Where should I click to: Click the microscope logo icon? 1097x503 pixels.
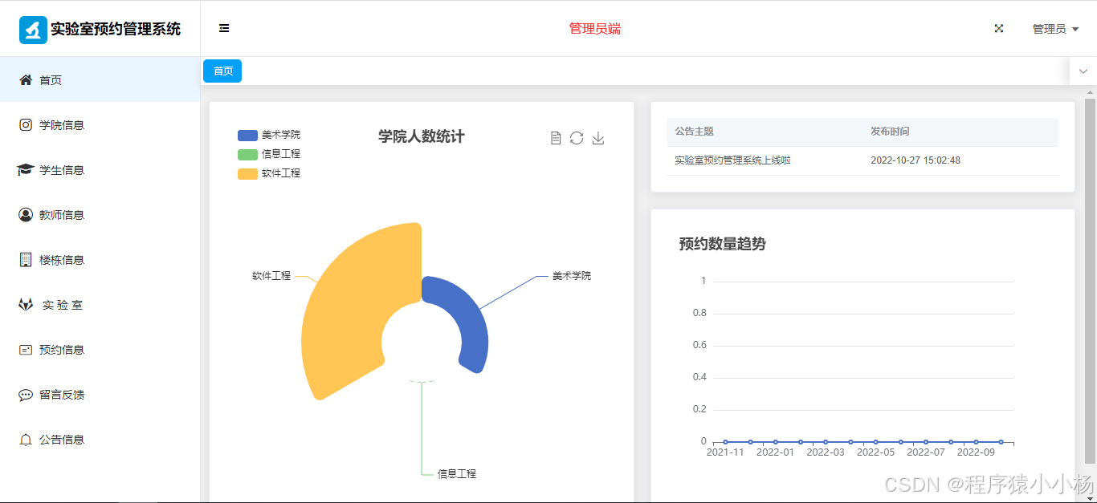(x=33, y=30)
